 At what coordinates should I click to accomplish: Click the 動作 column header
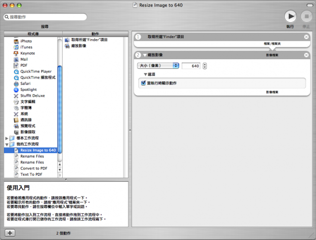pyautogui.click(x=95, y=34)
